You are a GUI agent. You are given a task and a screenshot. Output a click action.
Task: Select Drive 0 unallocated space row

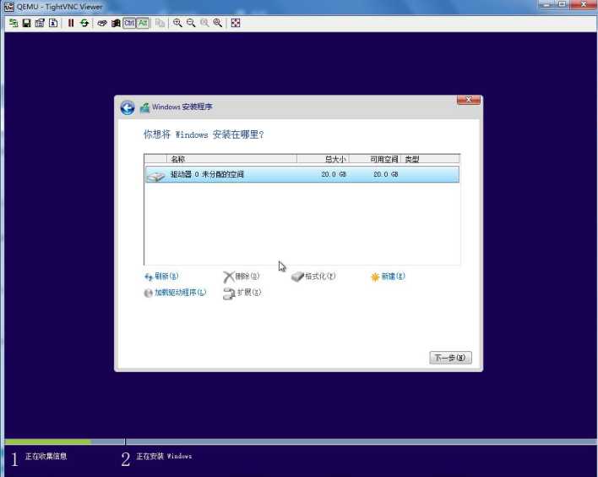(302, 174)
